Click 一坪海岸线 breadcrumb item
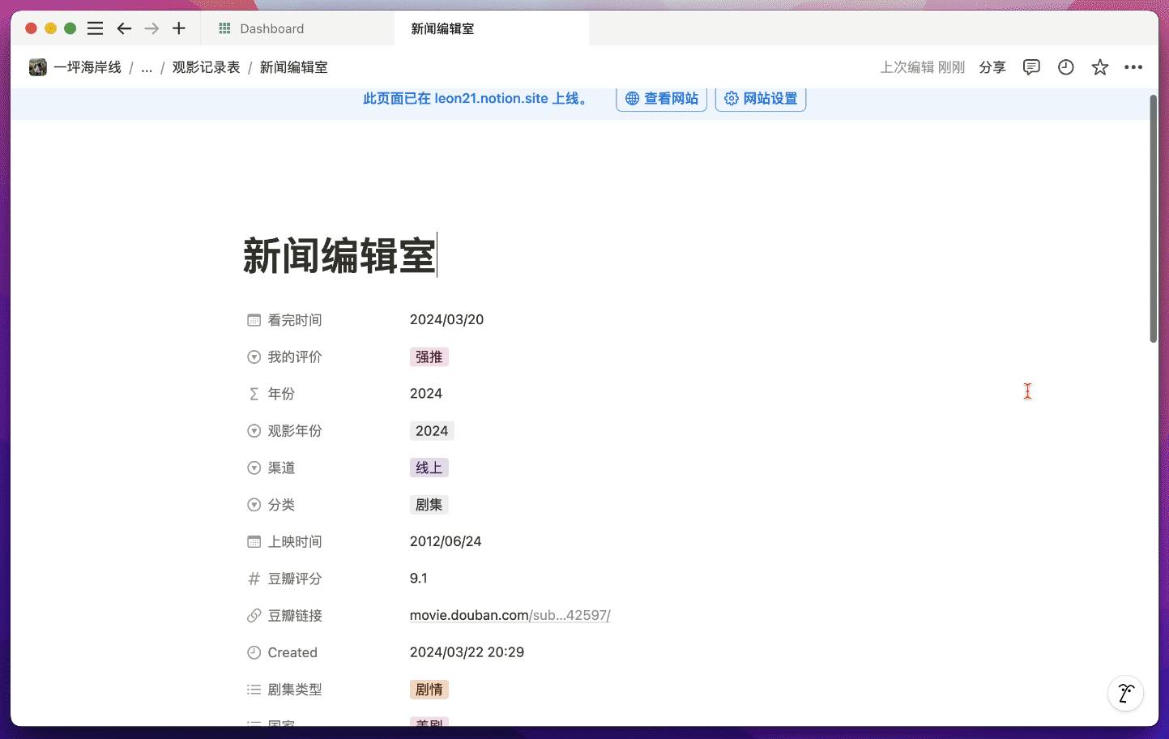1169x739 pixels. pos(87,67)
